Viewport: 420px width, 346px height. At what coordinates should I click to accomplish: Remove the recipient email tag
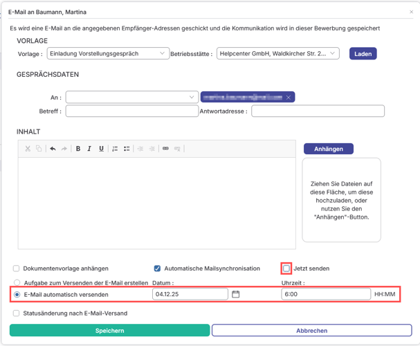click(x=289, y=98)
